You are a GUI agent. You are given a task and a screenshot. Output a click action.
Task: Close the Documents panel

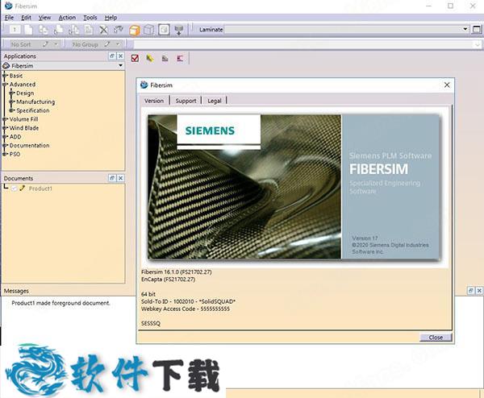tap(121, 178)
